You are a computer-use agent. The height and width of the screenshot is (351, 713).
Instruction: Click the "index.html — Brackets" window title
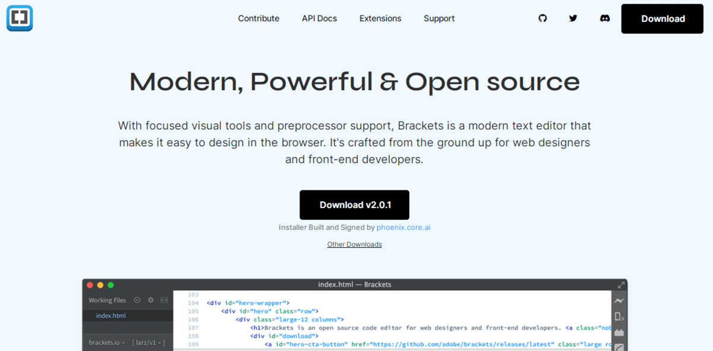(x=355, y=285)
